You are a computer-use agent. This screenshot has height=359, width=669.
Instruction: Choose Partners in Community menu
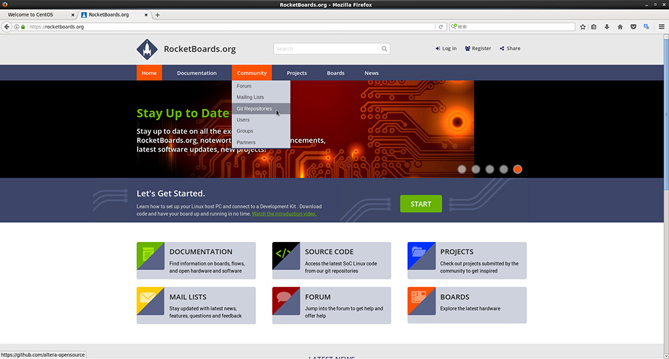[x=261, y=142]
